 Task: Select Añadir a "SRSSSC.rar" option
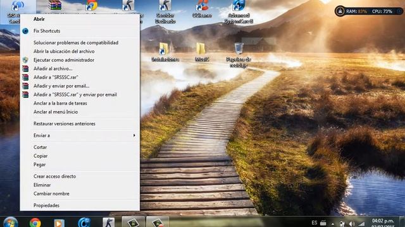coord(80,77)
